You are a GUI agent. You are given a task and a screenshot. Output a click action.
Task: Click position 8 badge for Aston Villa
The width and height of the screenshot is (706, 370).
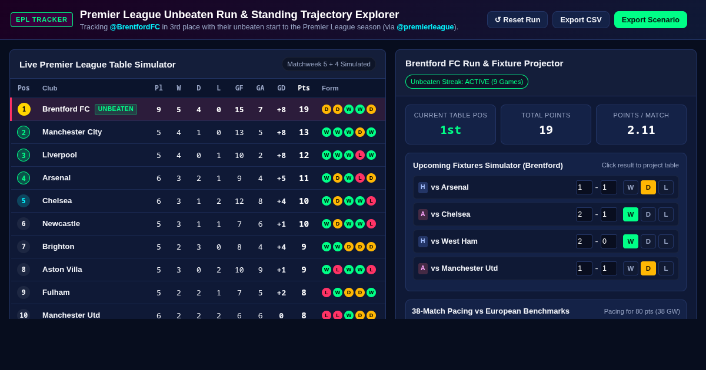24,270
